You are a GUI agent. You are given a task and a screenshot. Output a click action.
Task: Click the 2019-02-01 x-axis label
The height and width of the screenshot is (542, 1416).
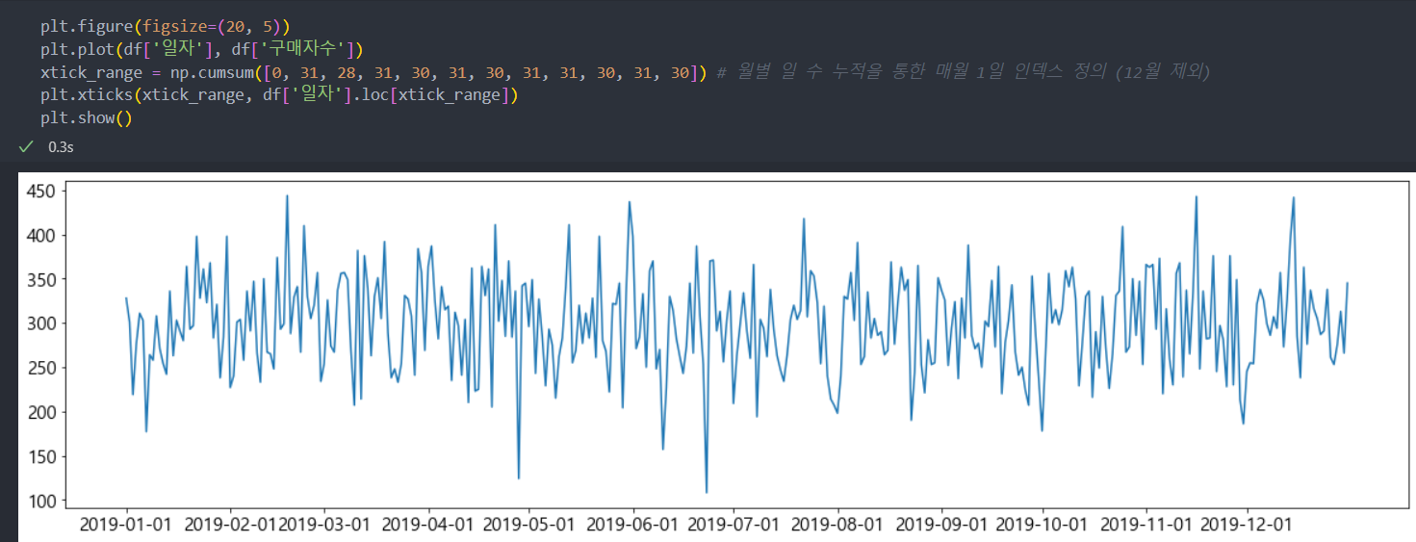(x=229, y=524)
